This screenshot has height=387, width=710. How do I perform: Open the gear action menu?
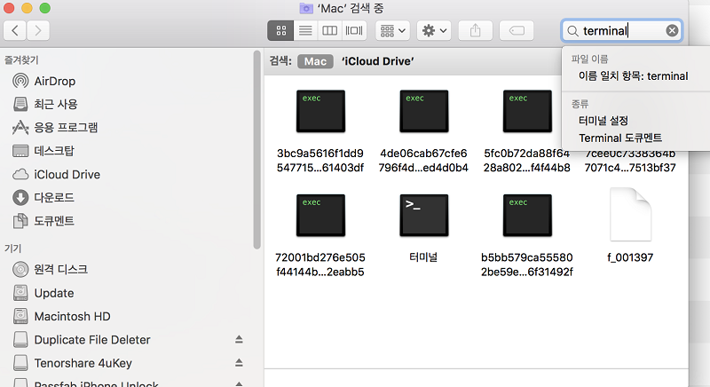[x=434, y=30]
